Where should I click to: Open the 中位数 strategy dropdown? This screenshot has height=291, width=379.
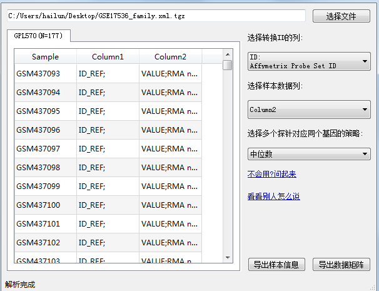click(x=309, y=154)
